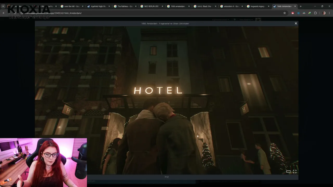Close the '1666 amsterdam' Google tab

coord(189,6)
